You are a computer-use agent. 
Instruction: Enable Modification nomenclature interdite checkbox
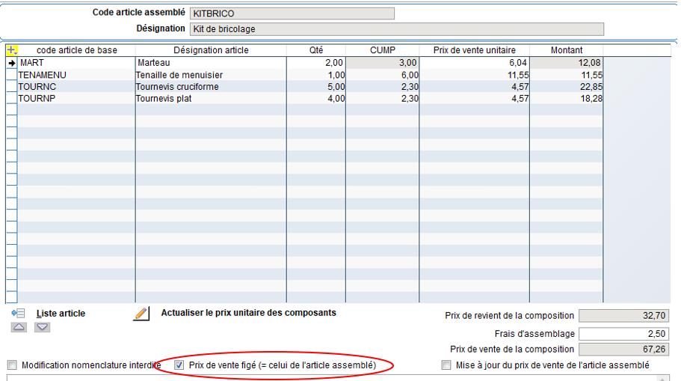(12, 365)
